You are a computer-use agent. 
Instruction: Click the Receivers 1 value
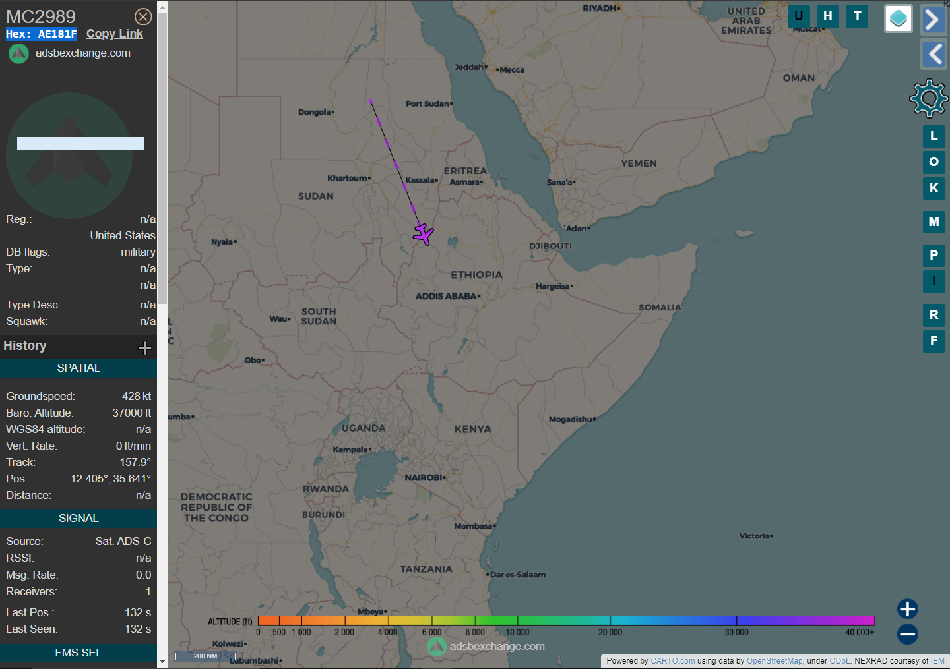click(x=148, y=591)
